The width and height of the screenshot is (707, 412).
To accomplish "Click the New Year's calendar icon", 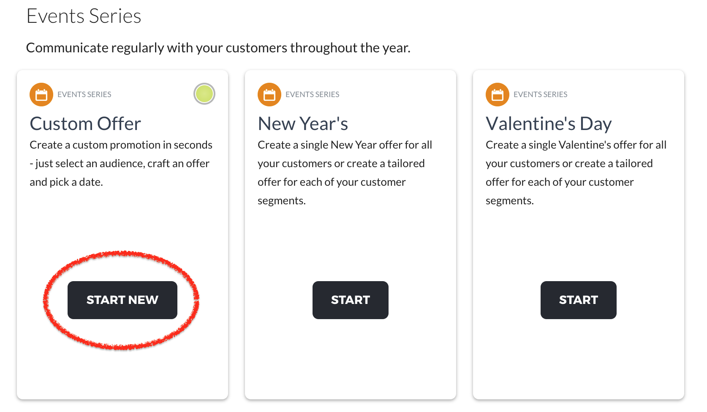I will pos(269,95).
